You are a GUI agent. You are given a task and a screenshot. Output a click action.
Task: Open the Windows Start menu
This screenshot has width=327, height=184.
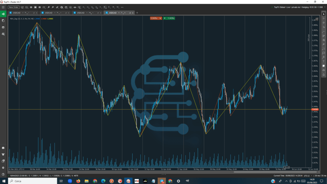pyautogui.click(x=4, y=181)
